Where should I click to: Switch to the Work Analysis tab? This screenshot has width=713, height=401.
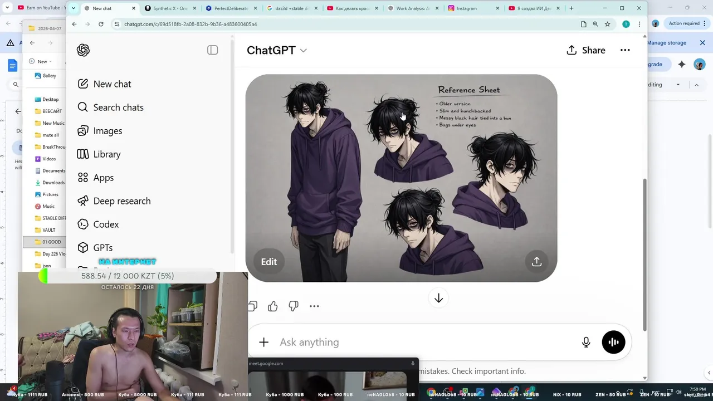pos(412,8)
